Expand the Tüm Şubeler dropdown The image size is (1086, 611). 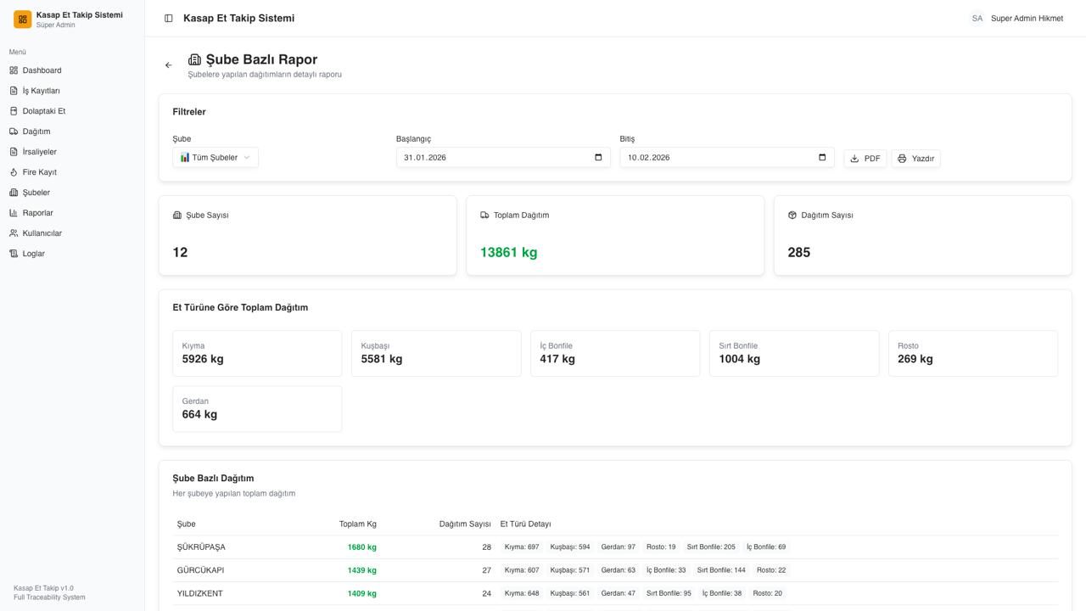point(216,157)
